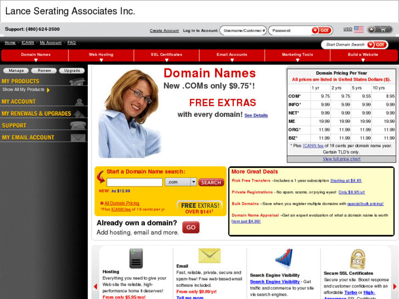The image size is (399, 299).
Task: Expand the SSL Certificates menu
Action: [166, 56]
